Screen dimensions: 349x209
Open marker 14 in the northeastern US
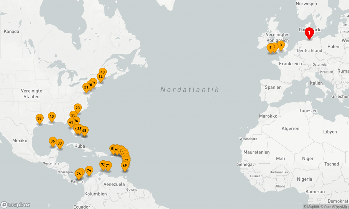[101, 77]
